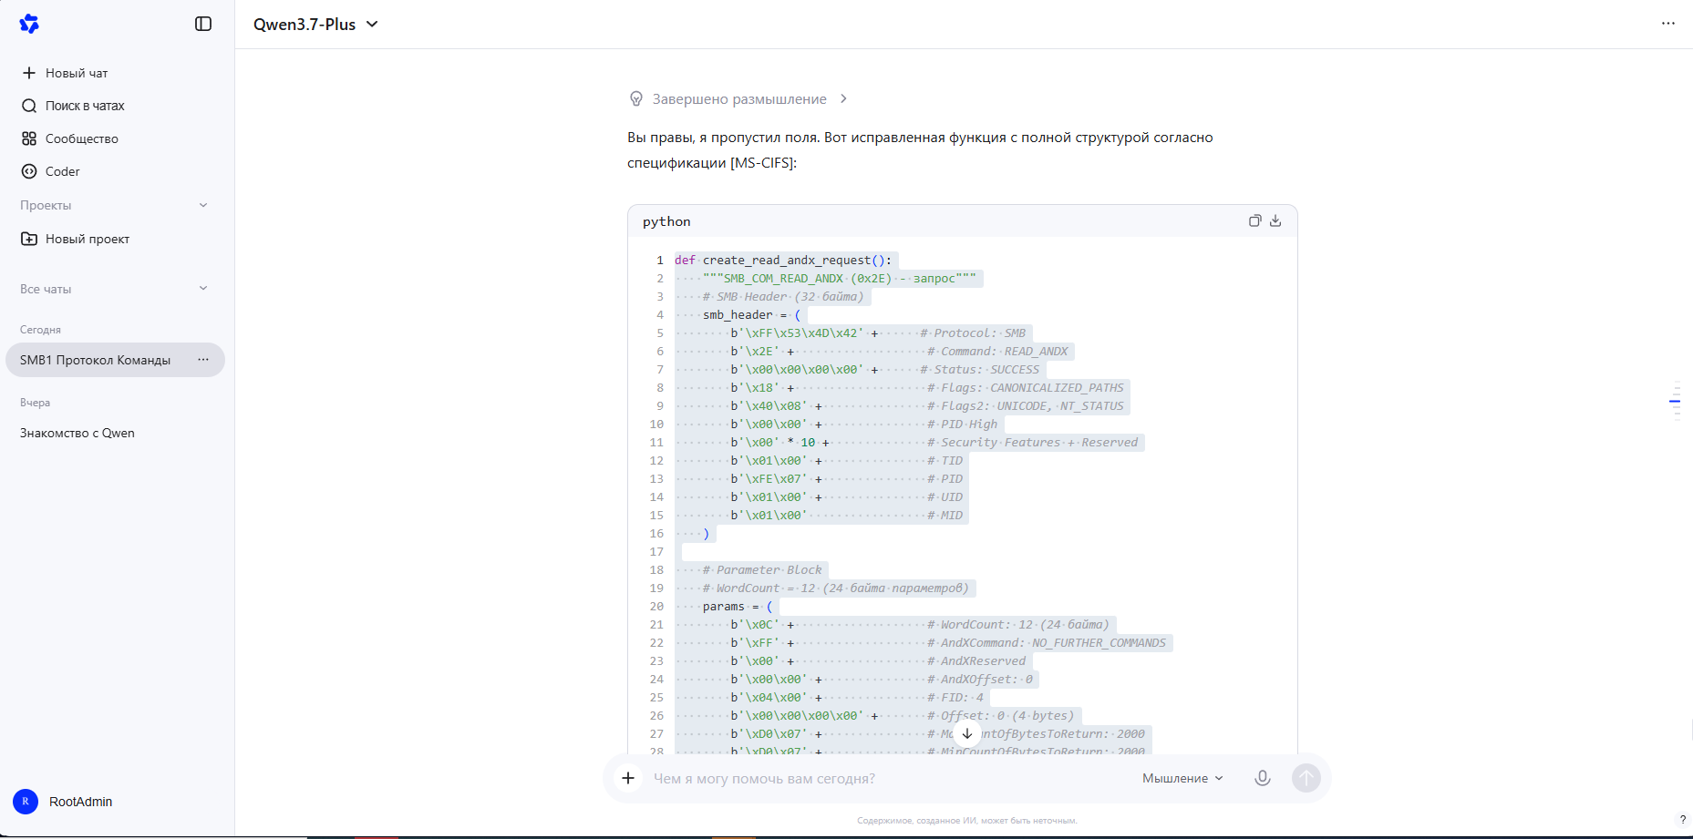Viewport: 1693px width, 839px height.
Task: Click the Command: READ_ANDX comment
Action: point(997,351)
